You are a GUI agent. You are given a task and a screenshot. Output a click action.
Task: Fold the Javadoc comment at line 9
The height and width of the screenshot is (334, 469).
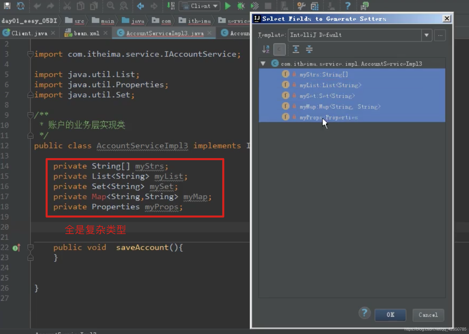pyautogui.click(x=30, y=115)
